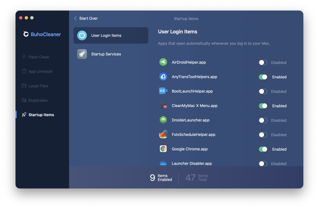The width and height of the screenshot is (319, 209).
Task: Click the Enabled label for AnyTransToolHelpers.app
Action: pyautogui.click(x=279, y=77)
